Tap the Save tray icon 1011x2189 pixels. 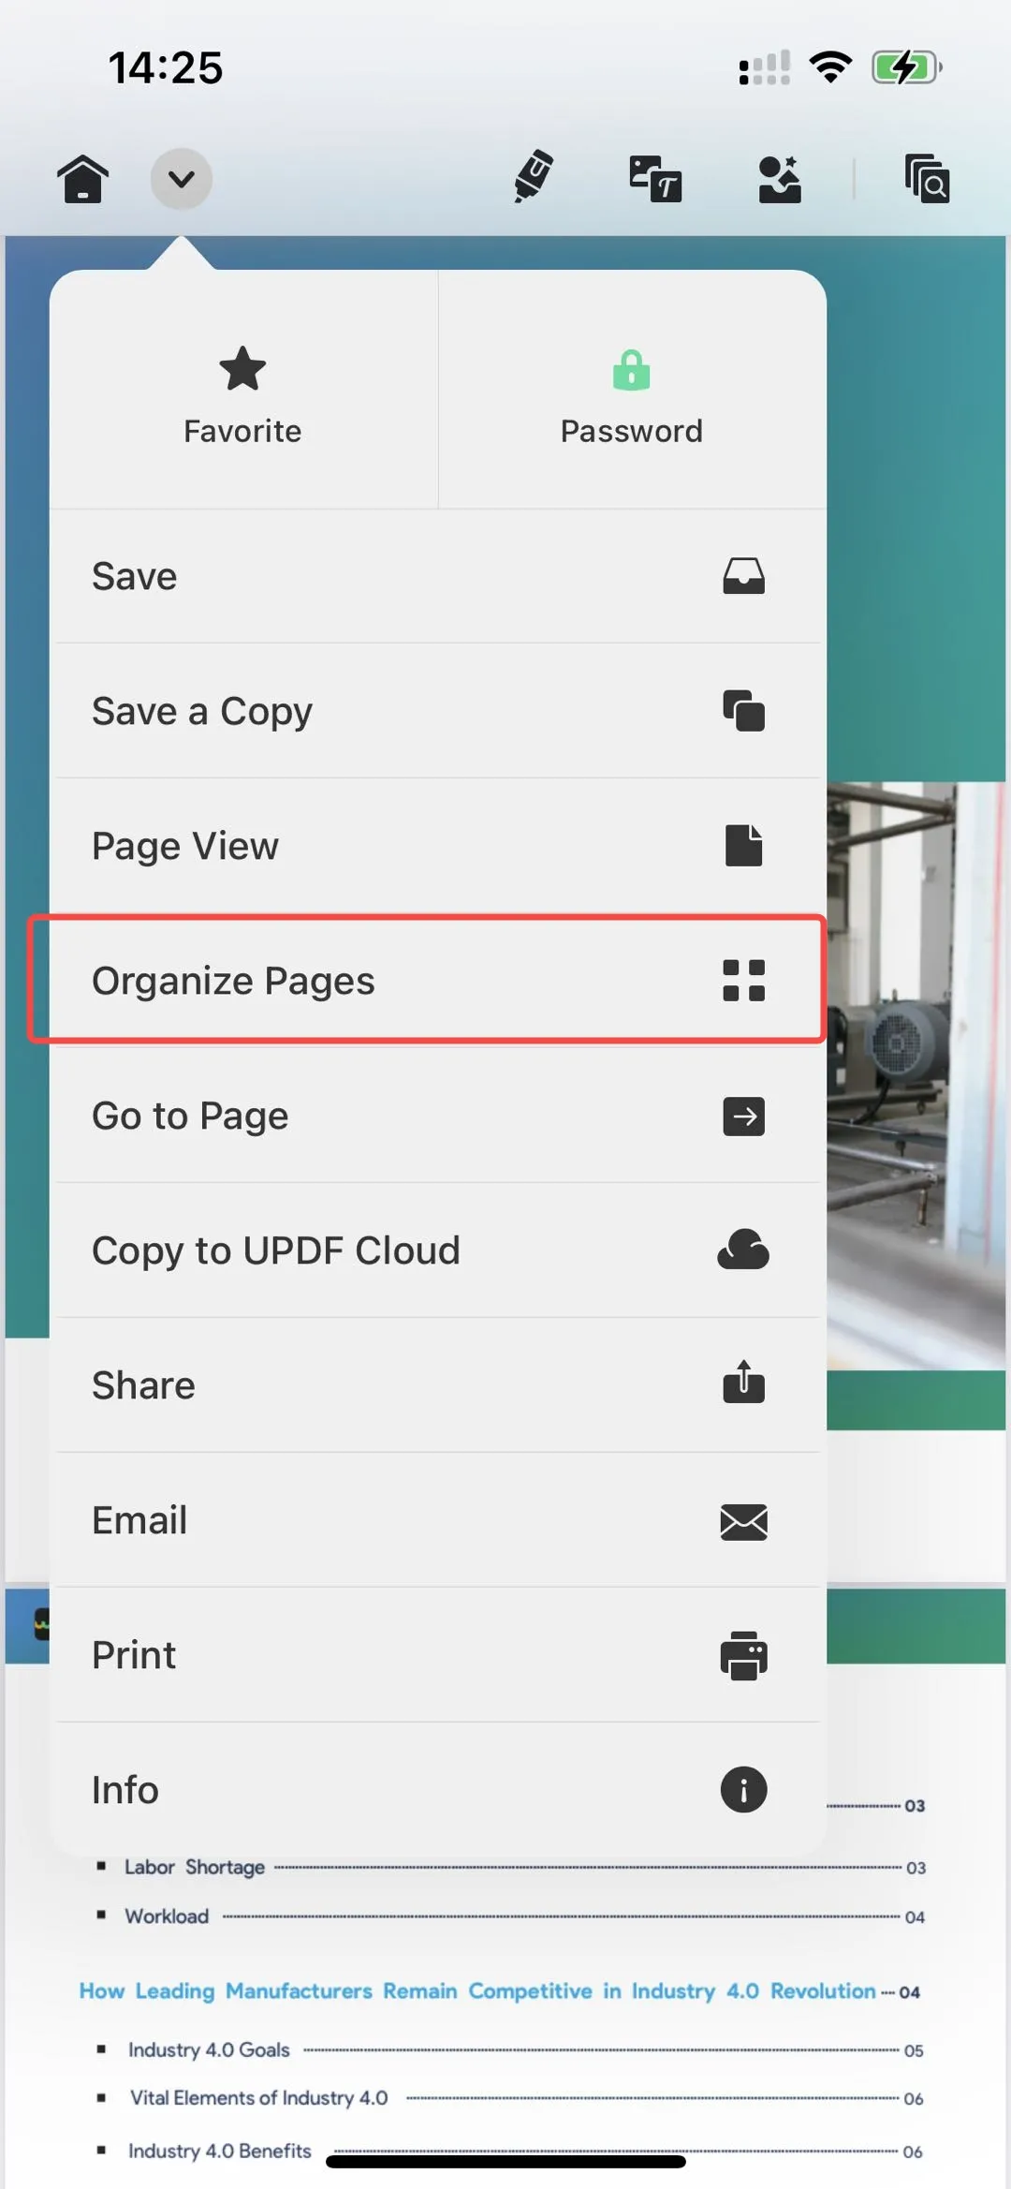coord(743,576)
